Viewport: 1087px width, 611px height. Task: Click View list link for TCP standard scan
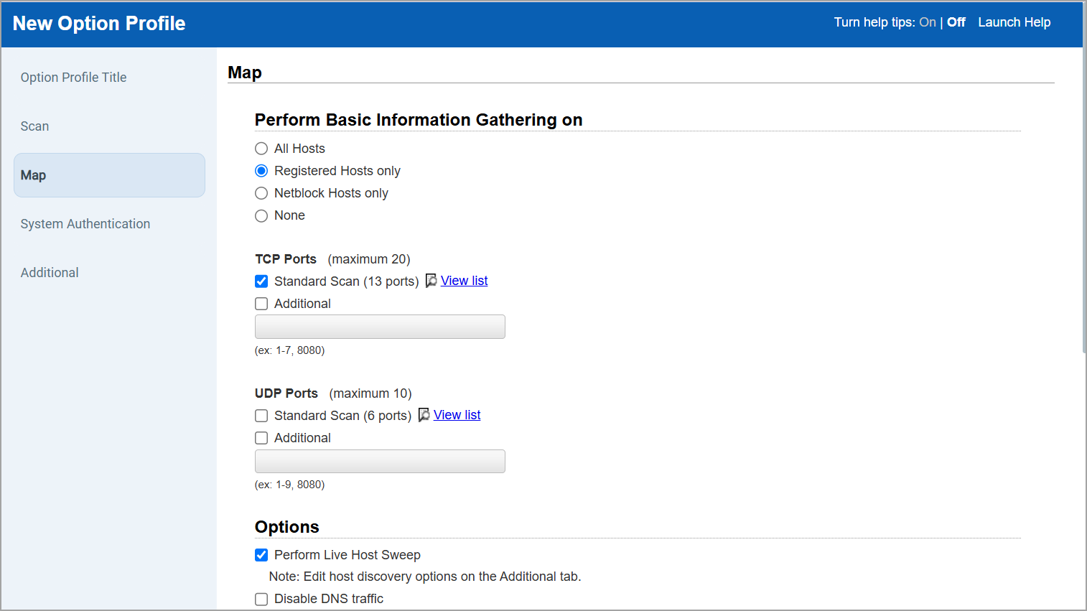click(x=464, y=280)
